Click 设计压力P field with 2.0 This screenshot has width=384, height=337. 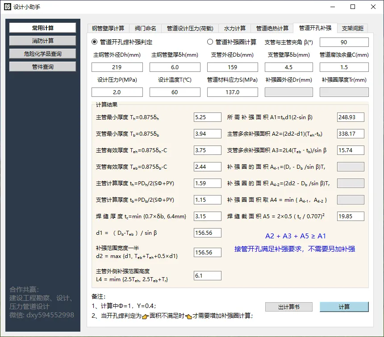[117, 92]
